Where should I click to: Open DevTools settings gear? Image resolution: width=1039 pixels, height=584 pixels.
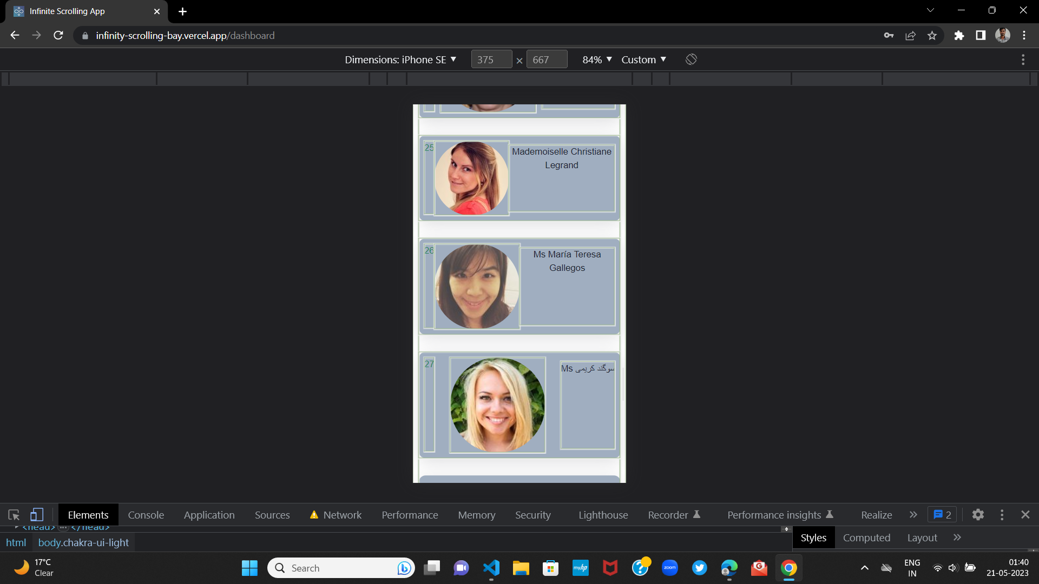tap(978, 515)
